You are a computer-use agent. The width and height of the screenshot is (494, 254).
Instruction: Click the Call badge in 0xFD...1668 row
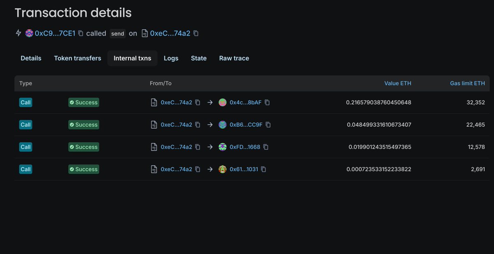click(x=26, y=147)
